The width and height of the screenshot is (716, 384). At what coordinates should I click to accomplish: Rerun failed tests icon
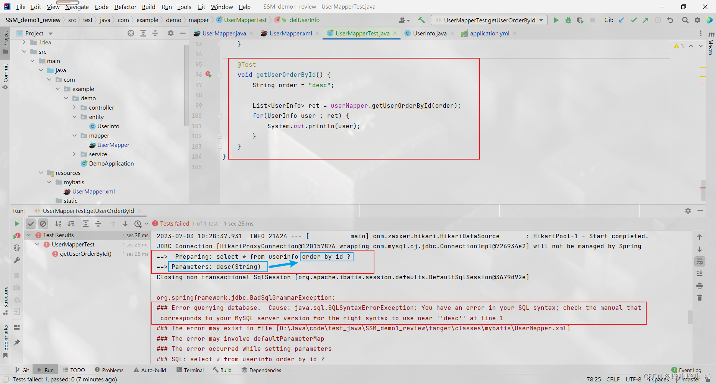pyautogui.click(x=17, y=236)
